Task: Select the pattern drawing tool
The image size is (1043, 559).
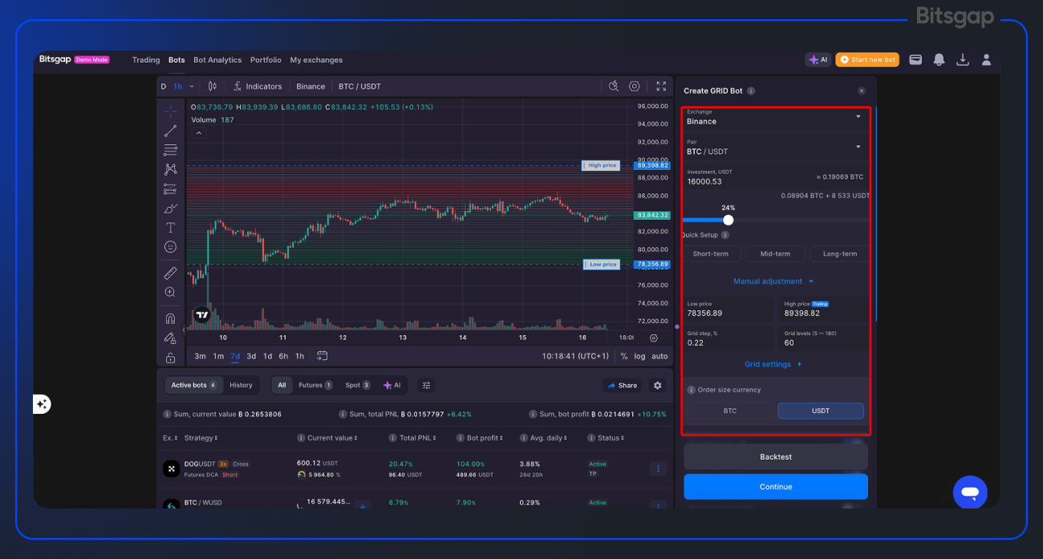Action: [x=170, y=169]
